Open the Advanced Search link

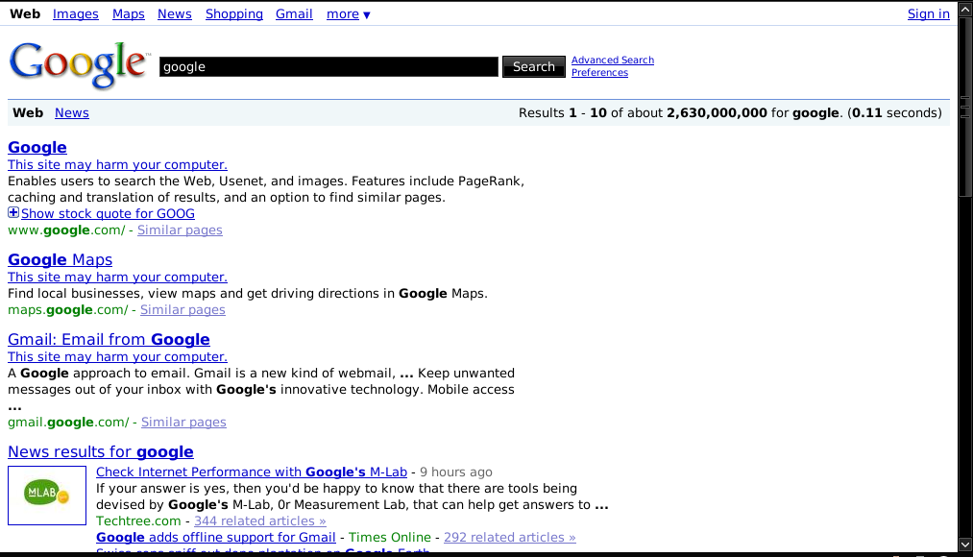(613, 61)
